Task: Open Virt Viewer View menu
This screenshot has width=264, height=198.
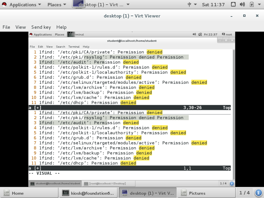Action: click(x=20, y=27)
